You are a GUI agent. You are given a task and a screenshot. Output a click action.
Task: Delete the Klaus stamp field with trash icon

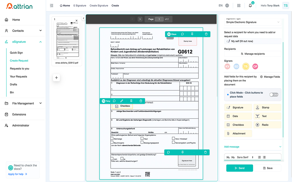click(206, 34)
